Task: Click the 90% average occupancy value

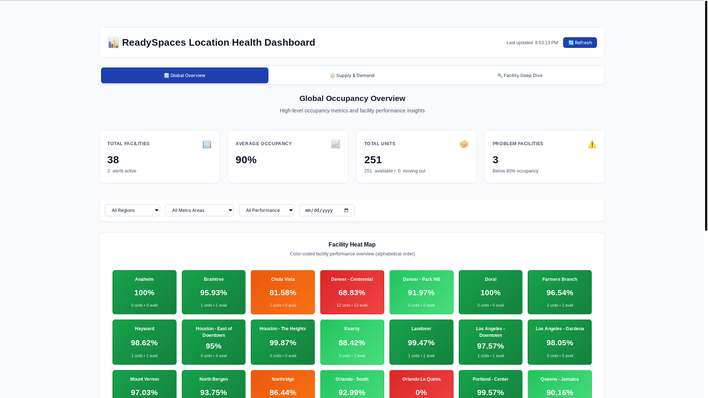Action: [246, 160]
